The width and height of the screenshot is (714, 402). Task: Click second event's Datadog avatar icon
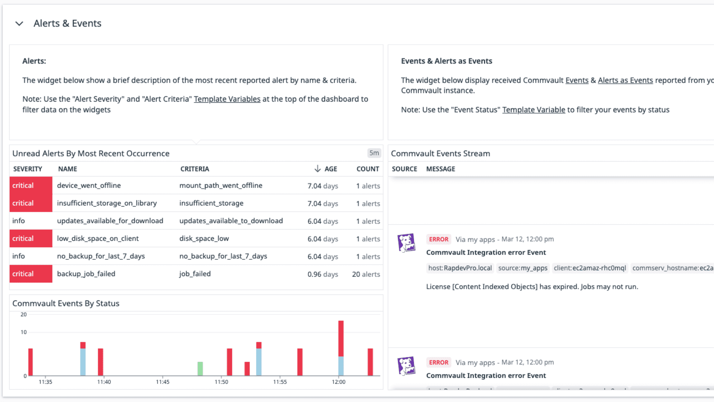click(406, 366)
